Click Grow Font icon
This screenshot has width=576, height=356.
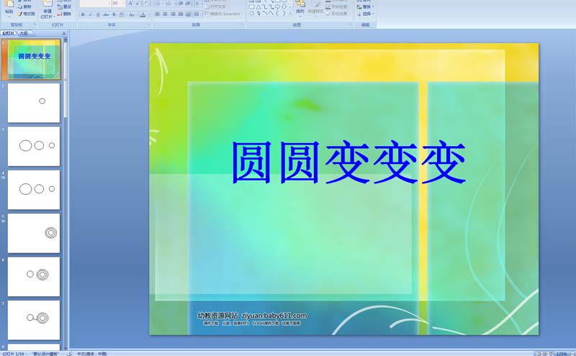(x=130, y=4)
